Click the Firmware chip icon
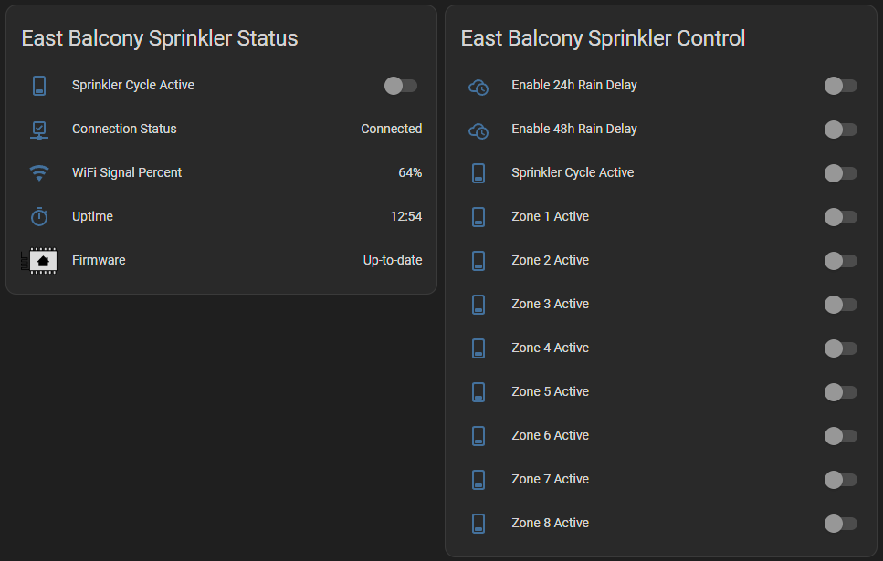The width and height of the screenshot is (883, 561). 39,260
